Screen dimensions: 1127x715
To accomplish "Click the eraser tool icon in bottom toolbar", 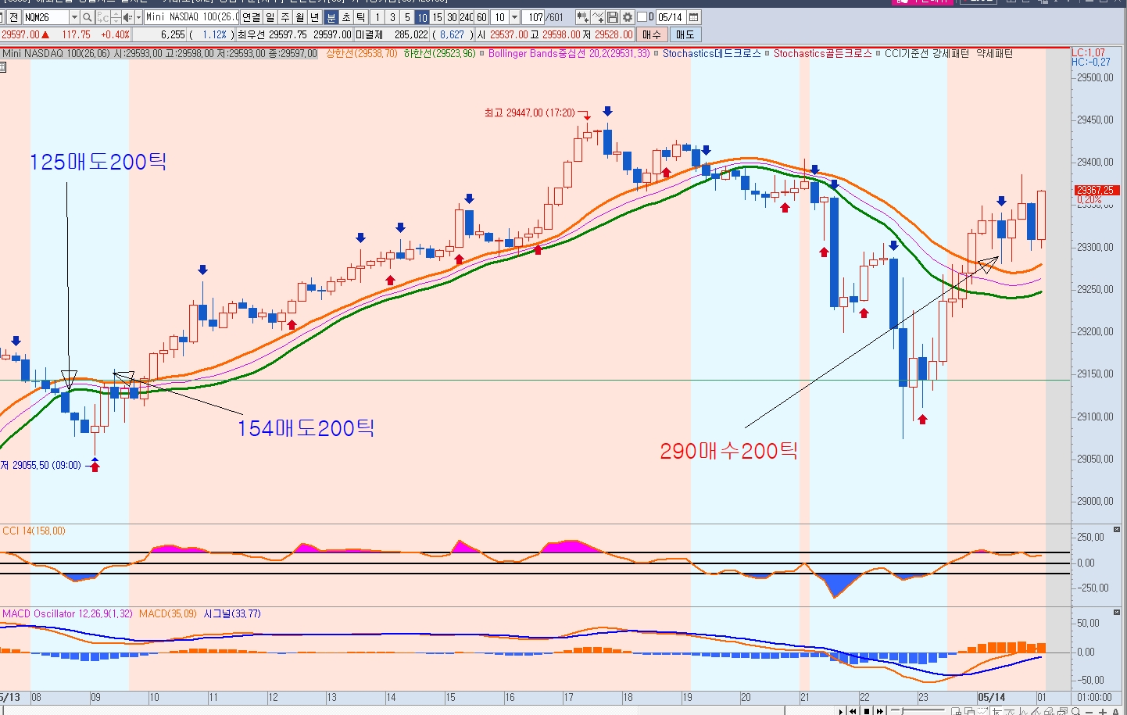I will click(x=1047, y=711).
